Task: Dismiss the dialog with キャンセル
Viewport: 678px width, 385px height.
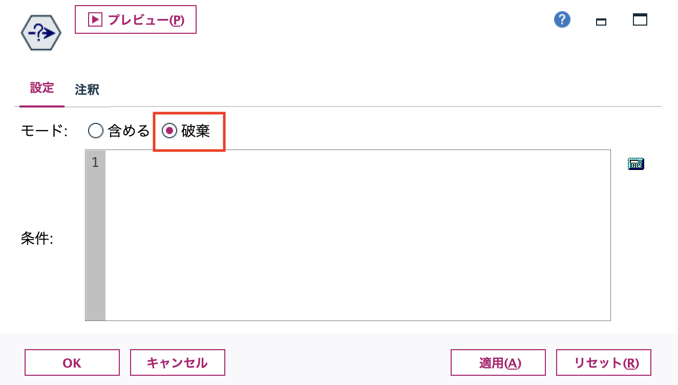Action: [x=177, y=362]
